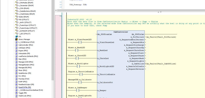
Task: Click the NodeMonitor (FB) function block icon
Action: click(16, 73)
